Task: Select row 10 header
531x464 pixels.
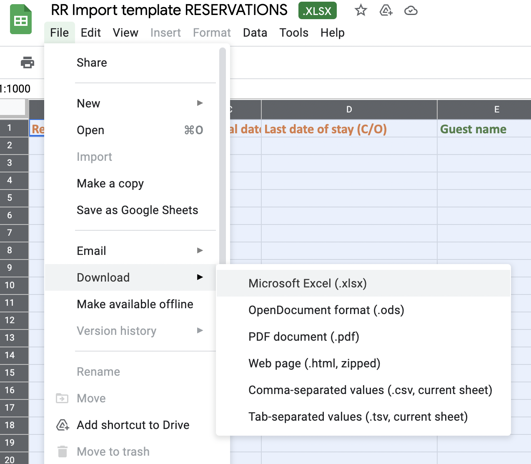Action: [x=14, y=285]
